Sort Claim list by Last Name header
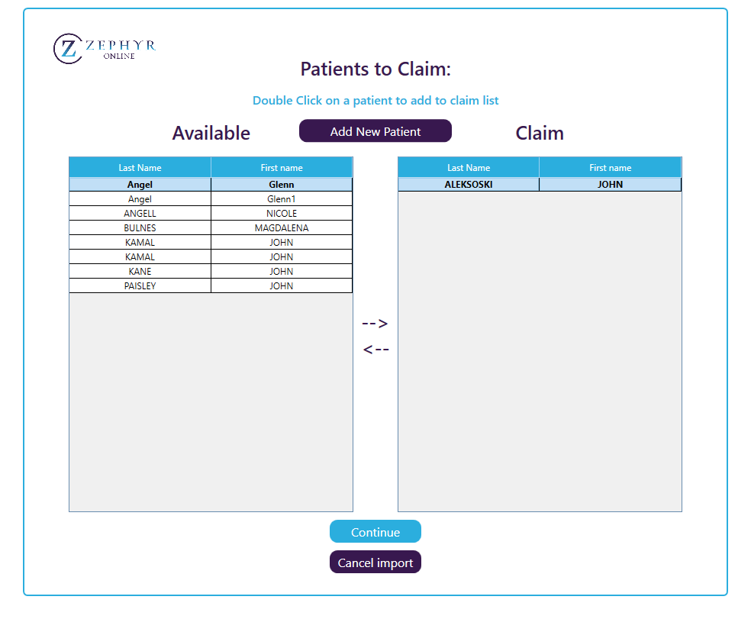Viewport: 751px width, 619px height. click(x=468, y=168)
